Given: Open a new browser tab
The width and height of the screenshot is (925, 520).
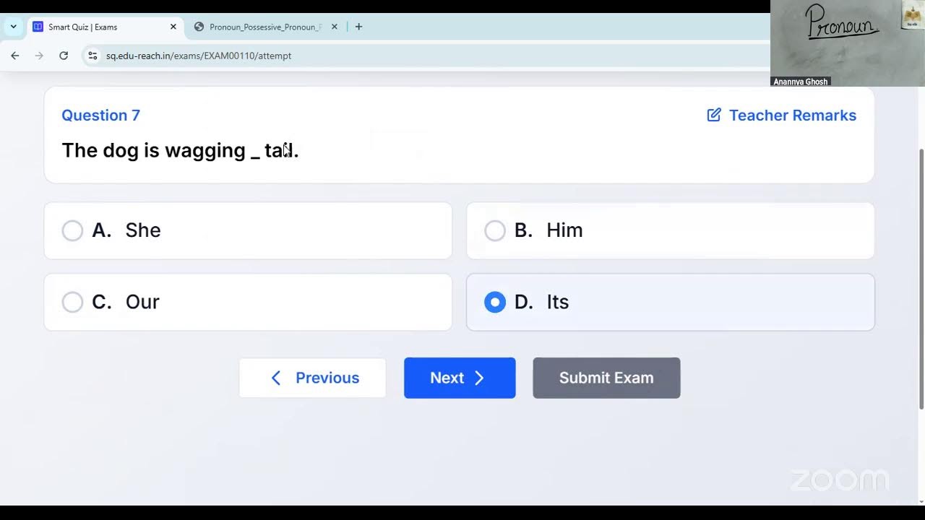Looking at the screenshot, I should 358,27.
